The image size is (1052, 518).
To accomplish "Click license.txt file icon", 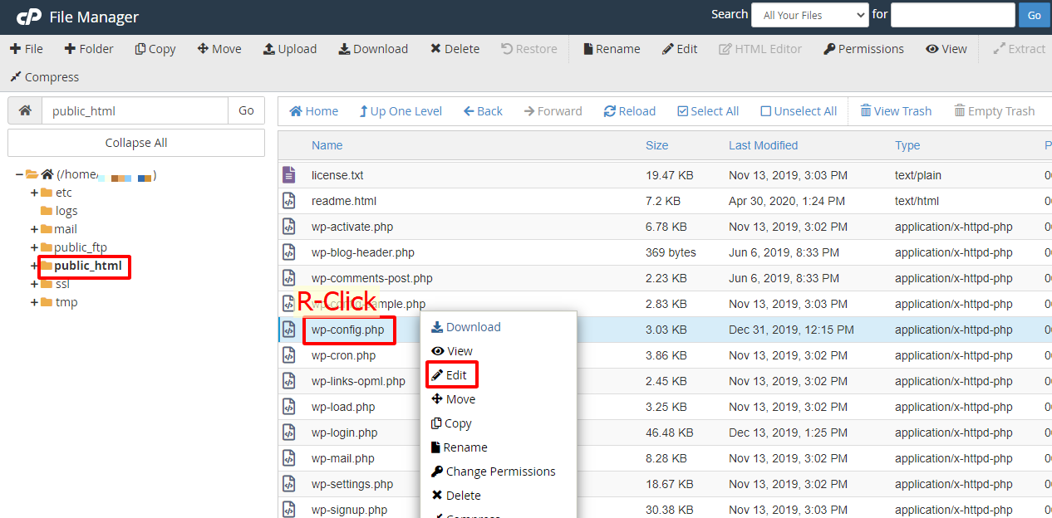I will tap(288, 175).
